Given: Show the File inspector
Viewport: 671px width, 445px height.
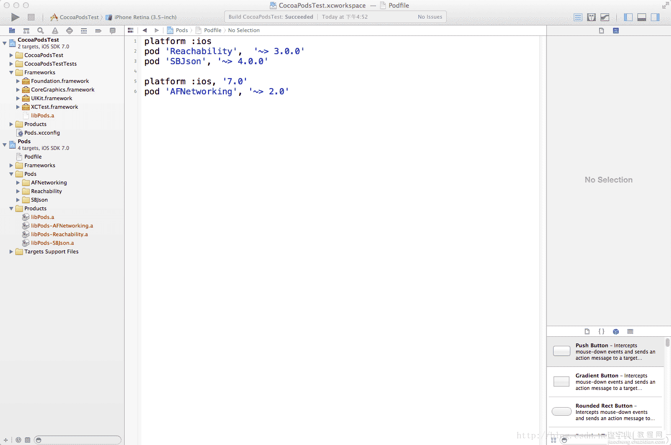Looking at the screenshot, I should (602, 31).
